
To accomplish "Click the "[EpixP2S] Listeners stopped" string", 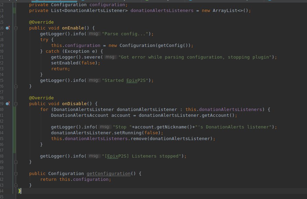I will click(x=142, y=156).
